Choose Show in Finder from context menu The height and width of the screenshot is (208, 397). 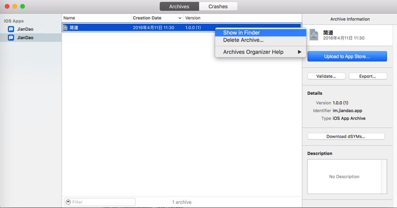coord(261,33)
